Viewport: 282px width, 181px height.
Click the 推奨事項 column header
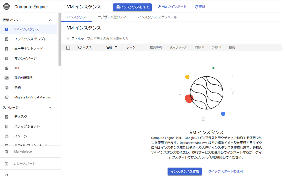click(x=156, y=47)
